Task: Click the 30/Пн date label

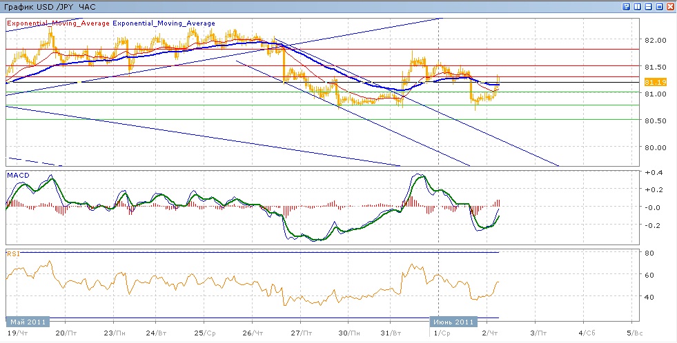Action: coord(350,333)
